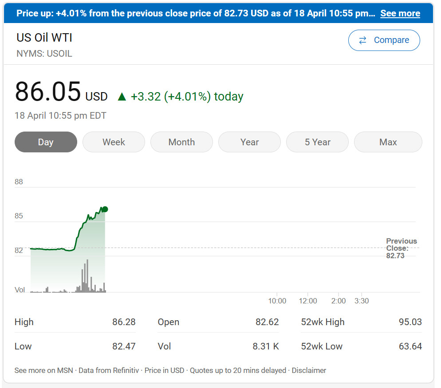Click the 10:00 label on the time axis
441x388 pixels.
click(277, 301)
